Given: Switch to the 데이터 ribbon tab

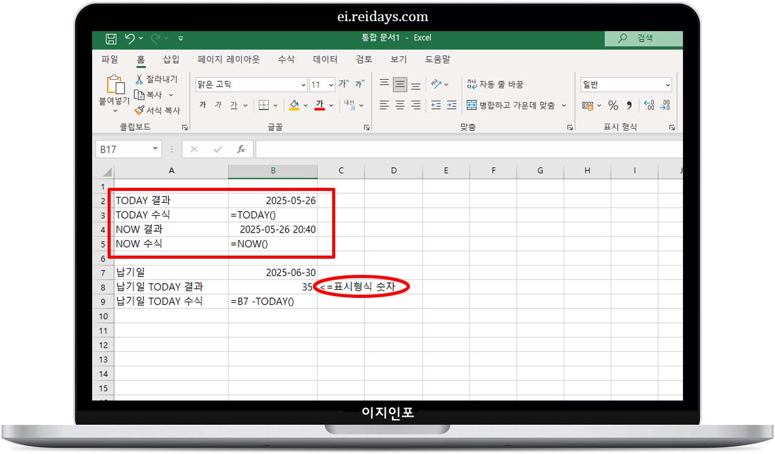Looking at the screenshot, I should coord(325,59).
